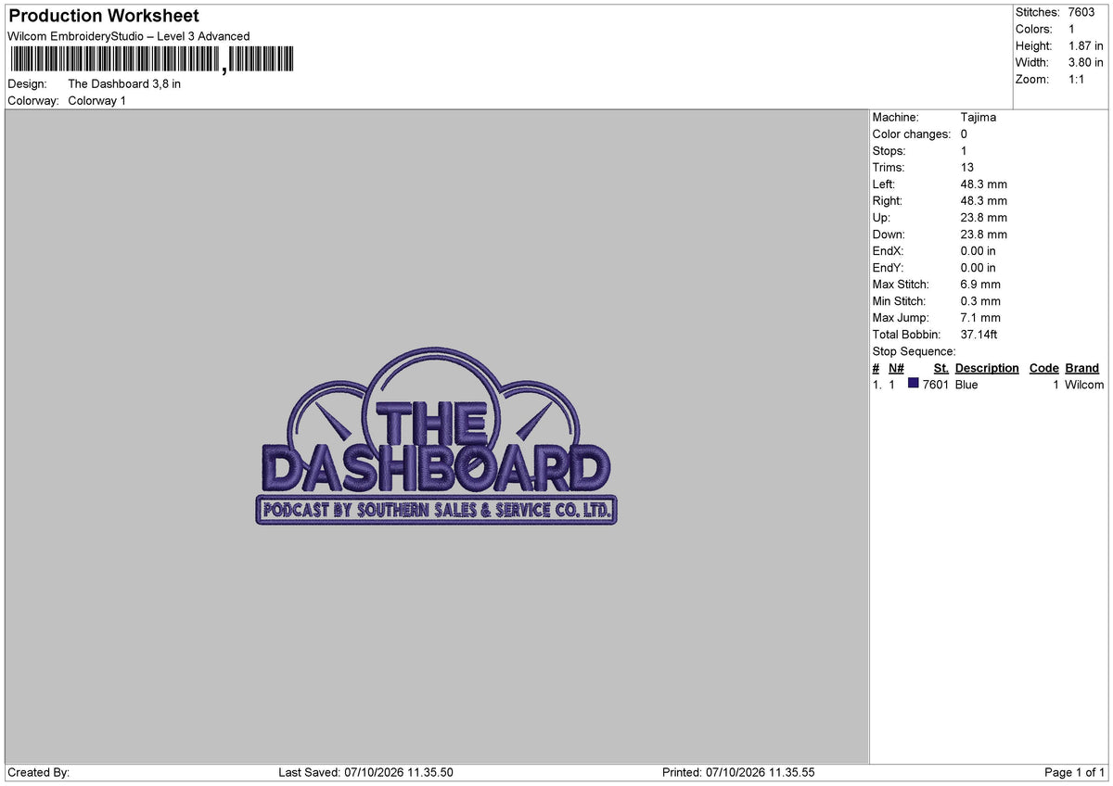Click the barcode in the header
This screenshot has height=786, width=1113.
(152, 61)
